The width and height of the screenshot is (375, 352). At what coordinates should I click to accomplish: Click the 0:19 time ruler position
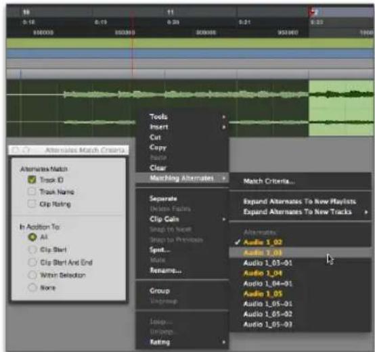(x=100, y=22)
